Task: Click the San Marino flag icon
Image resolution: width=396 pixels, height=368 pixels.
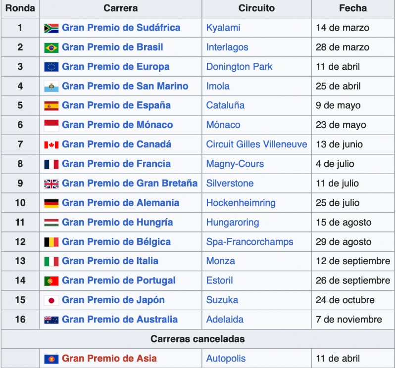Action: pos(51,87)
